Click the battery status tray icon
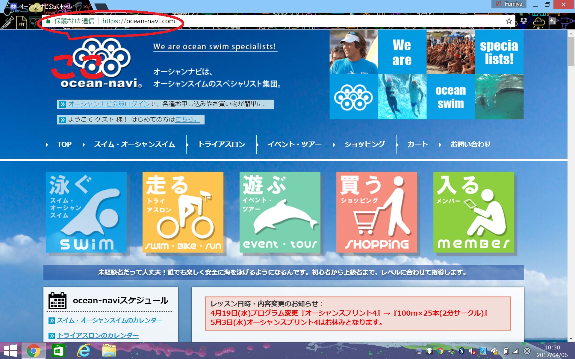The width and height of the screenshot is (575, 359). [506, 351]
